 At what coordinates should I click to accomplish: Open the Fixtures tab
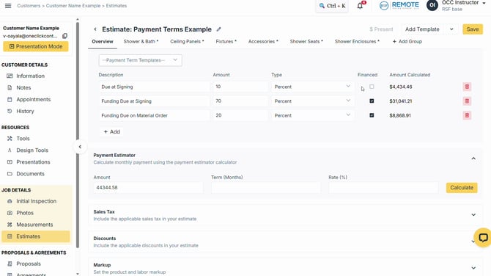tap(226, 41)
